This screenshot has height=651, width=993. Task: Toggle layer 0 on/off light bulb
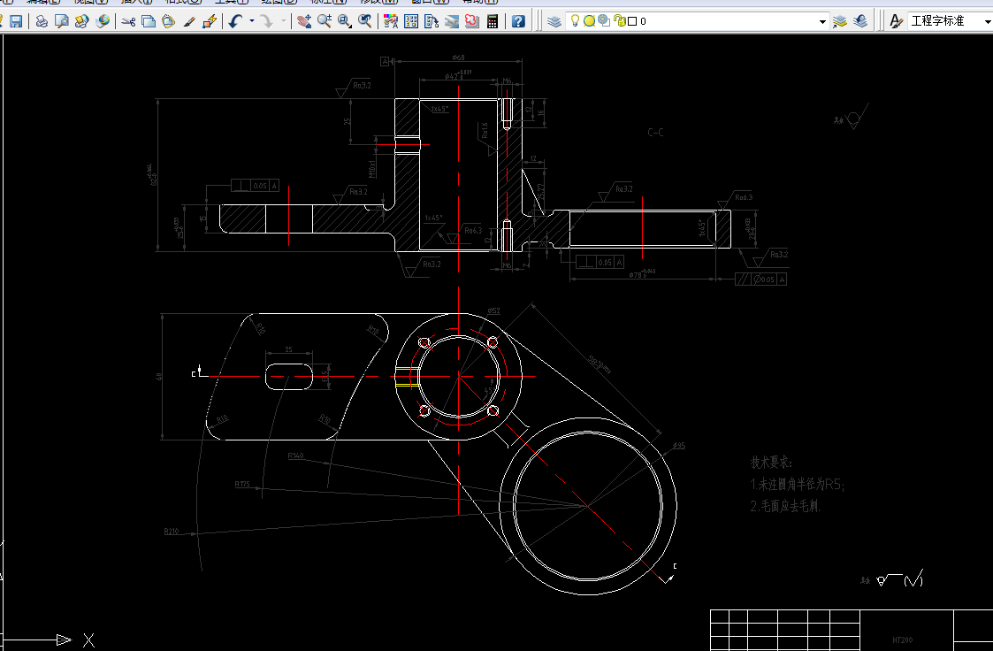point(575,21)
